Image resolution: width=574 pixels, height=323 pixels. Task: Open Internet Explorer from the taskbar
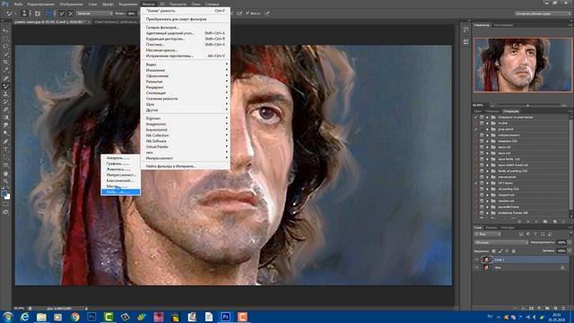(24, 317)
